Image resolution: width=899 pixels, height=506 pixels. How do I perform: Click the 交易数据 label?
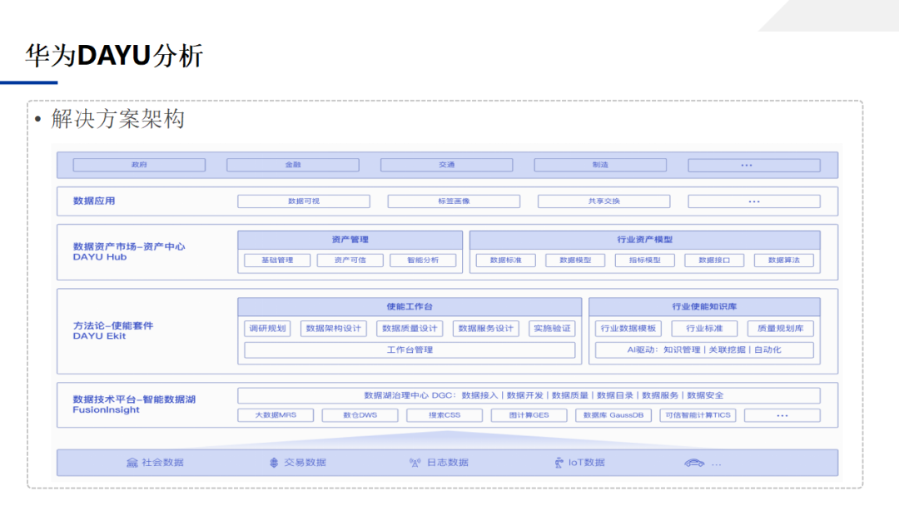click(x=305, y=463)
